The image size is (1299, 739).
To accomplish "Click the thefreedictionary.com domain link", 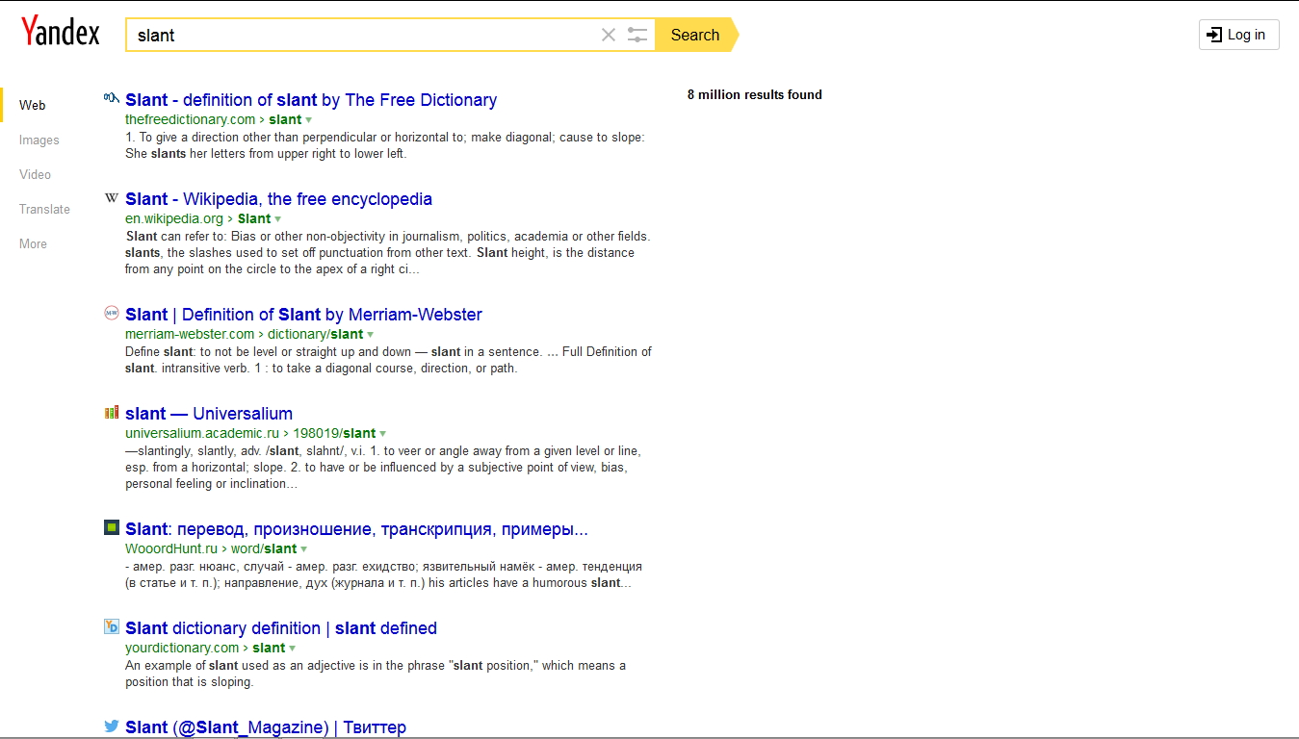I will pyautogui.click(x=190, y=120).
